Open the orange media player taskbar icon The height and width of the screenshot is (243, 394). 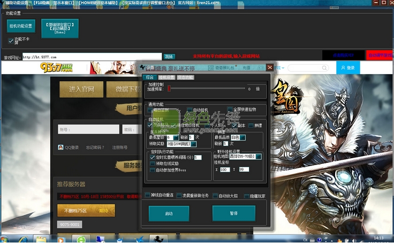(60, 240)
